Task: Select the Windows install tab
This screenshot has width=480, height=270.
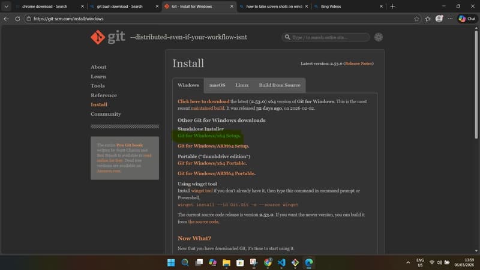Action: pyautogui.click(x=188, y=85)
